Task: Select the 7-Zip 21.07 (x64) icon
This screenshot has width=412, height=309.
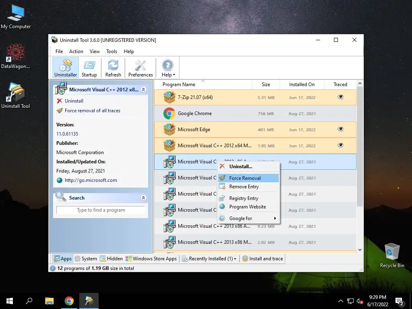Action: [169, 97]
